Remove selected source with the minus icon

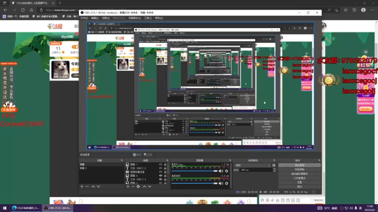click(x=133, y=187)
